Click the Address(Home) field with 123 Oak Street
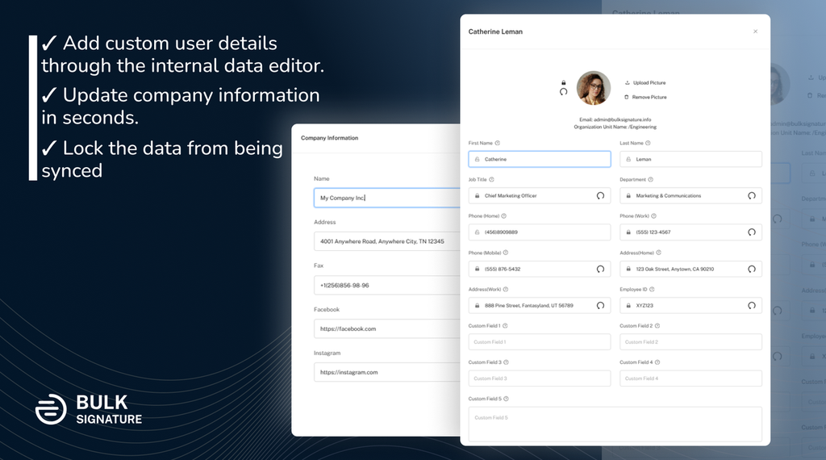 pyautogui.click(x=690, y=269)
